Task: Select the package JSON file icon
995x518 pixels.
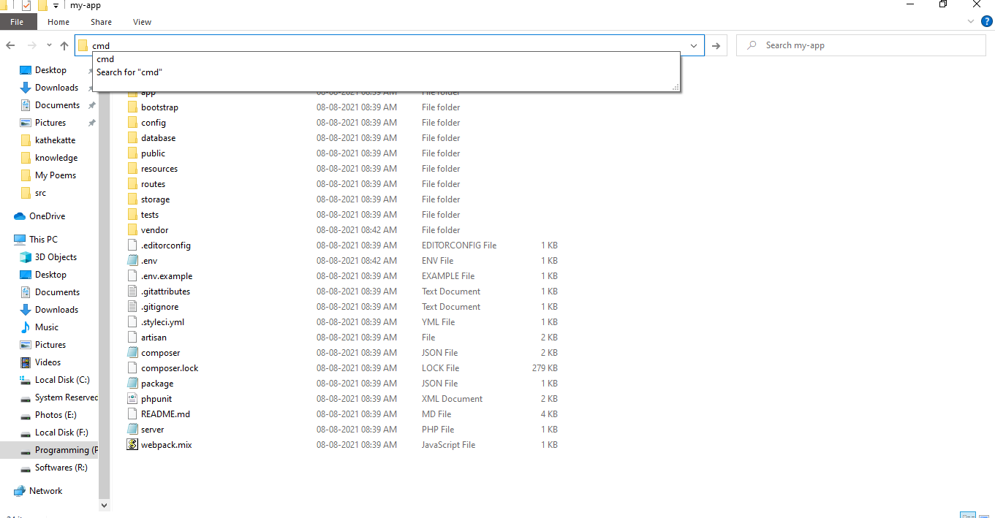Action: pyautogui.click(x=132, y=384)
